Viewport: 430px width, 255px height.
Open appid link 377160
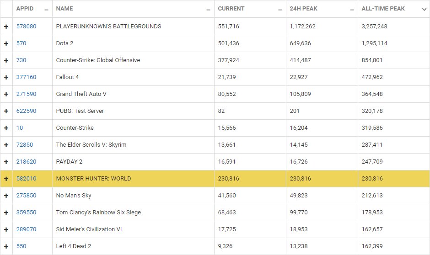(x=27, y=77)
